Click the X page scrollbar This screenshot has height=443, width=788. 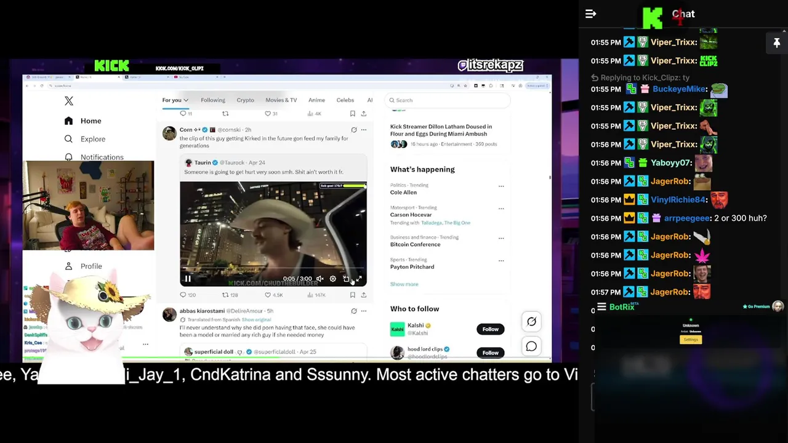click(550, 178)
